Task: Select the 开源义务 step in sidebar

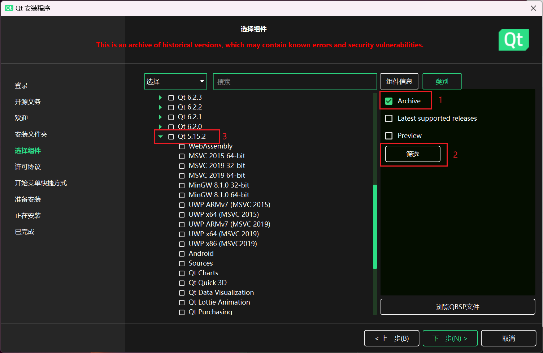Action: click(28, 102)
